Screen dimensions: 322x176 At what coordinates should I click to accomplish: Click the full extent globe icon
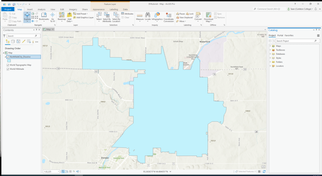33,14
